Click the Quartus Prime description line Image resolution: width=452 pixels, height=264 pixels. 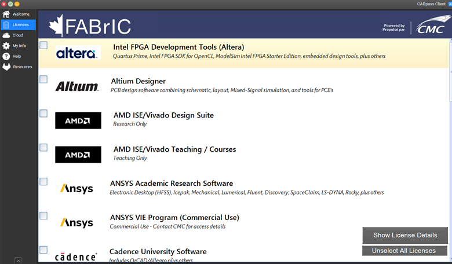(249, 56)
